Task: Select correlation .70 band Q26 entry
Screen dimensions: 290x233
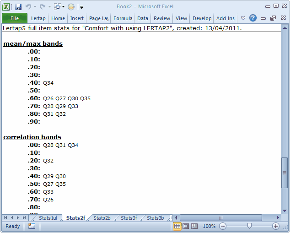Action: pos(48,200)
